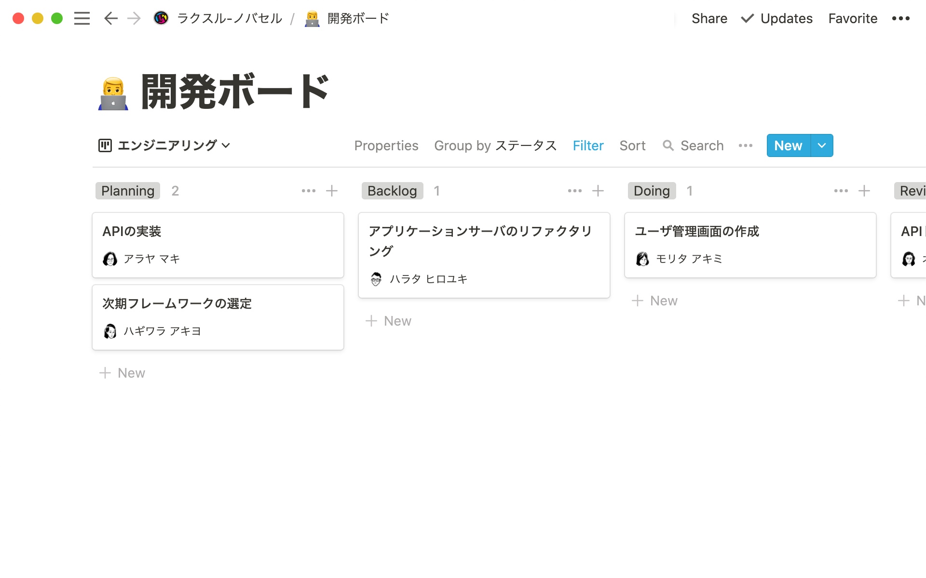Open the Properties menu
This screenshot has width=926, height=578.
(386, 145)
